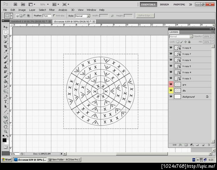Open the Opacity slider arrow

[212, 37]
